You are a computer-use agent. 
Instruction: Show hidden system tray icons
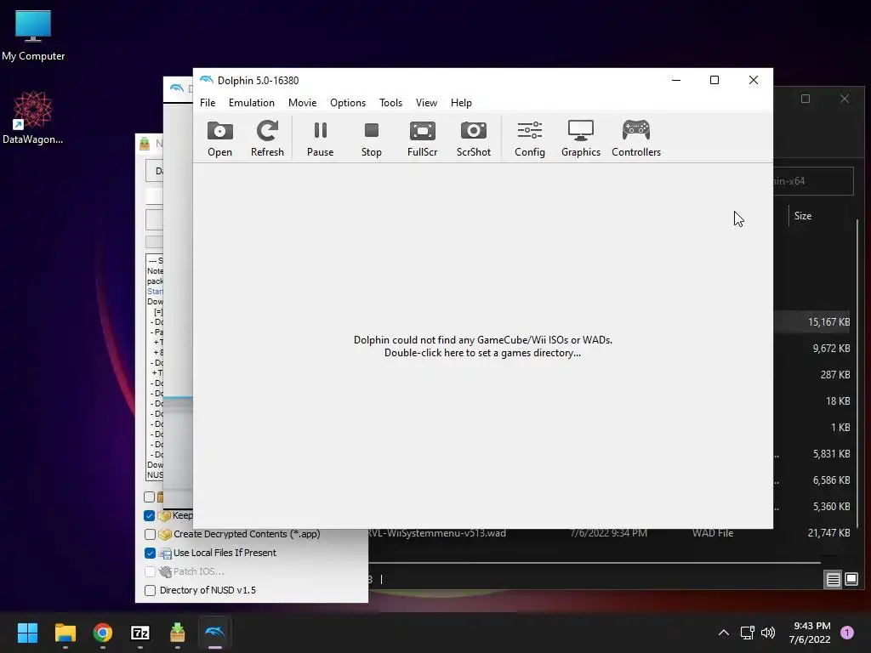tap(724, 633)
